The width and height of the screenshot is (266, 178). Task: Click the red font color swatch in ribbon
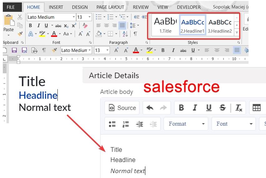coord(54,34)
